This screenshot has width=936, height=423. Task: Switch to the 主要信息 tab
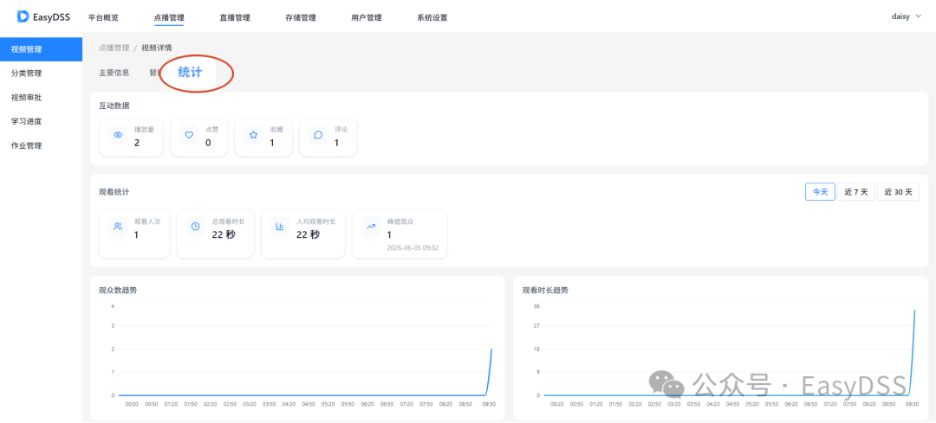pyautogui.click(x=114, y=73)
